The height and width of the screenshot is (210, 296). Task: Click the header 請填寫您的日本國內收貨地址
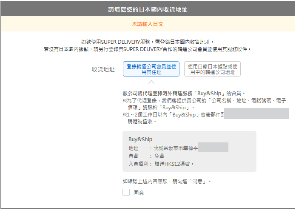tap(148, 8)
